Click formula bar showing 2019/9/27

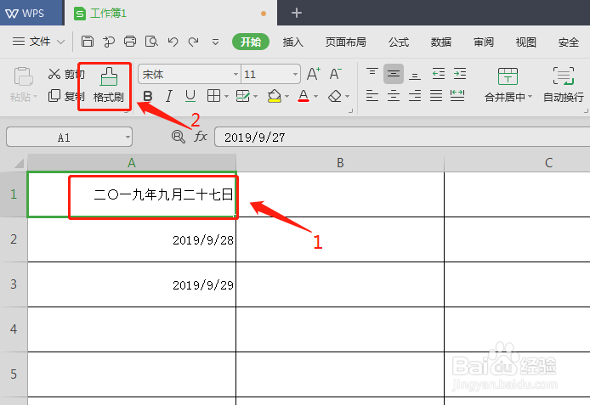click(402, 138)
